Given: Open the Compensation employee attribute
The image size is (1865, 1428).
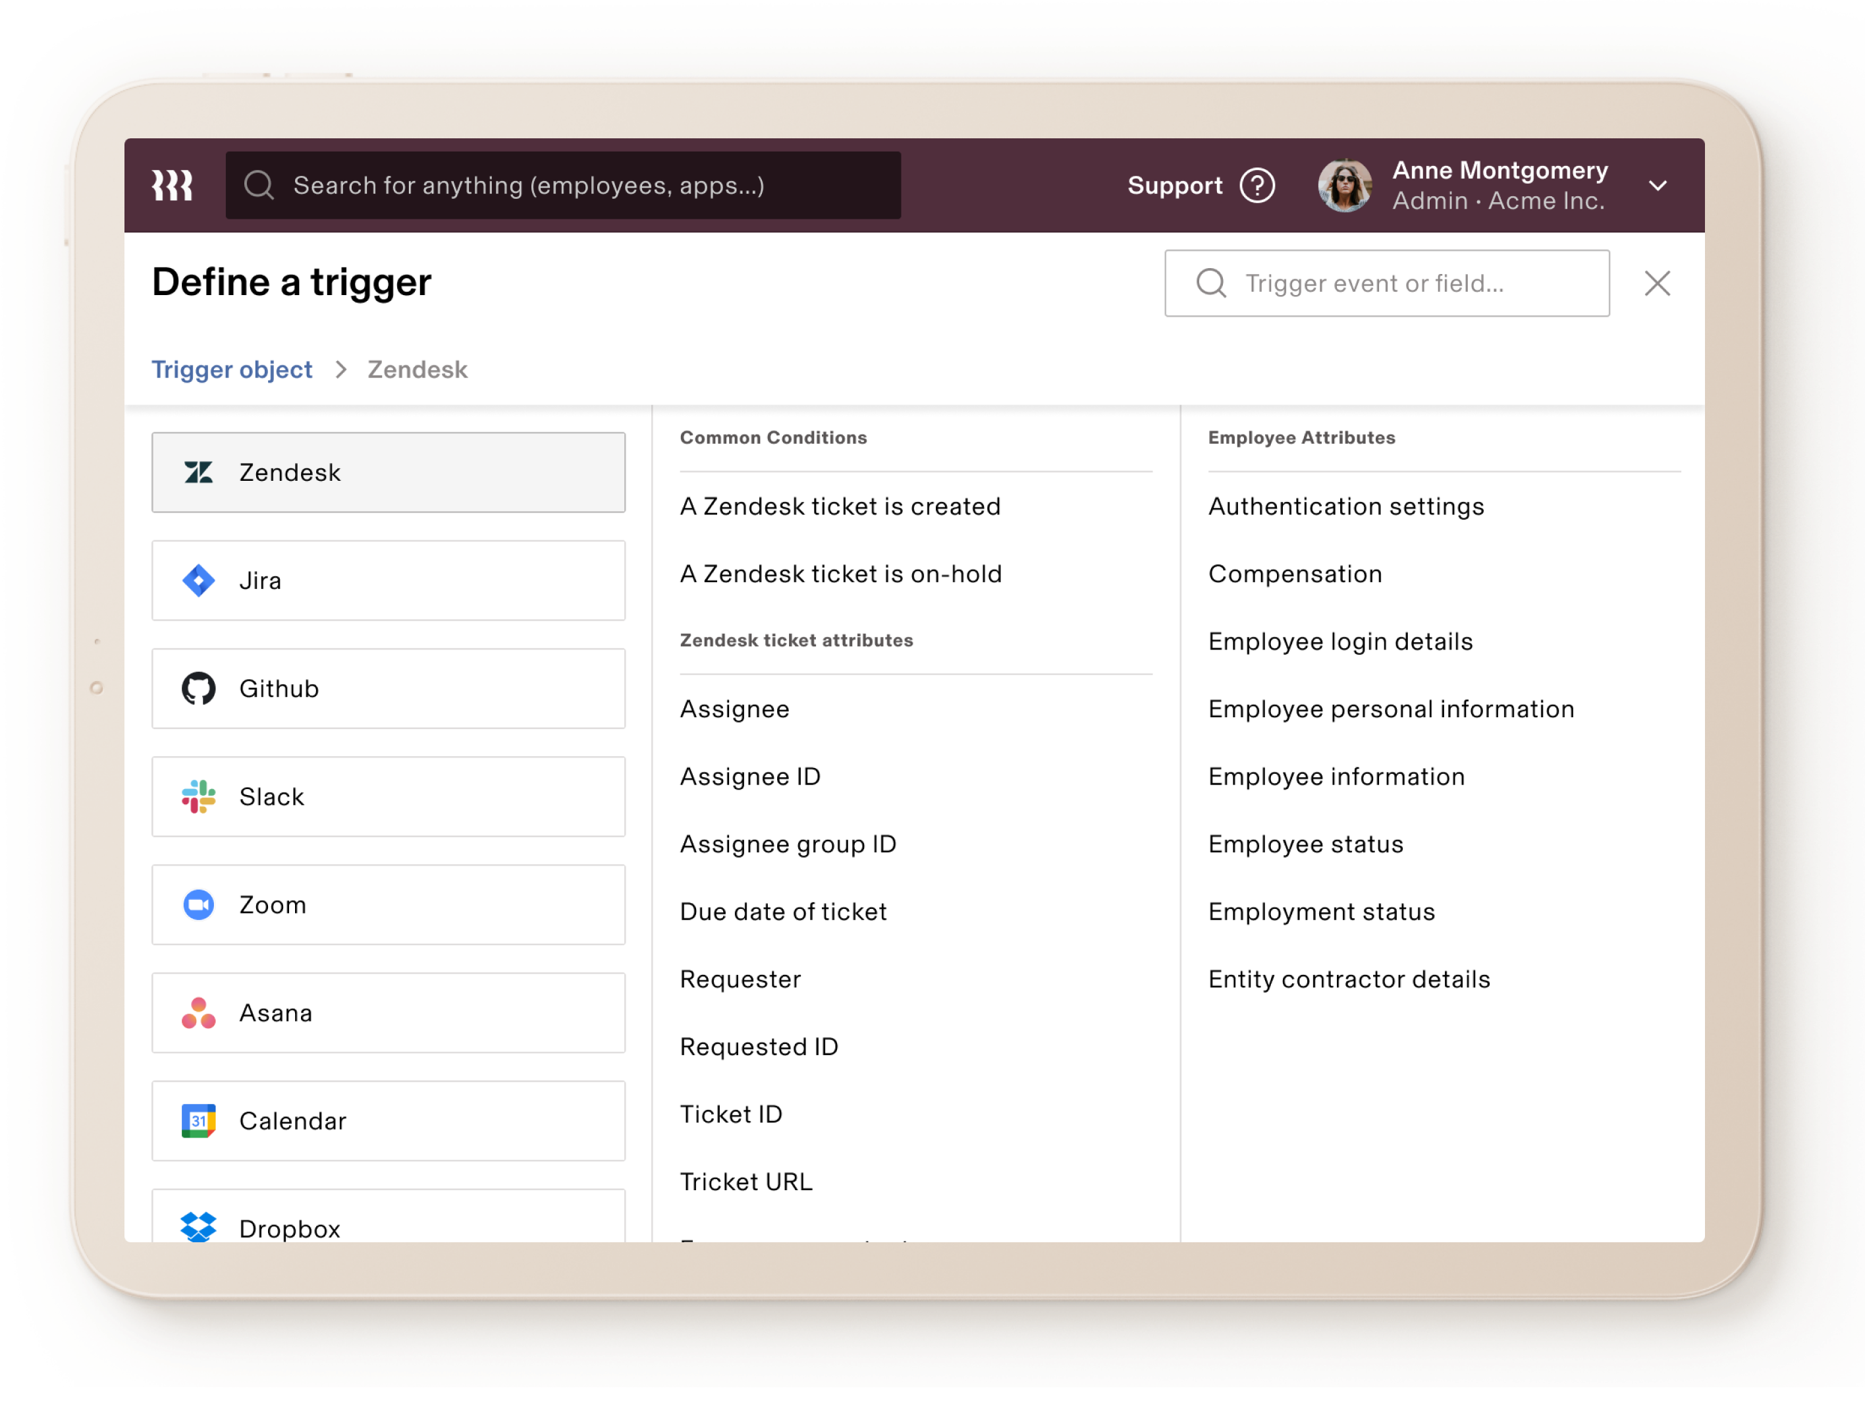Looking at the screenshot, I should coord(1295,574).
